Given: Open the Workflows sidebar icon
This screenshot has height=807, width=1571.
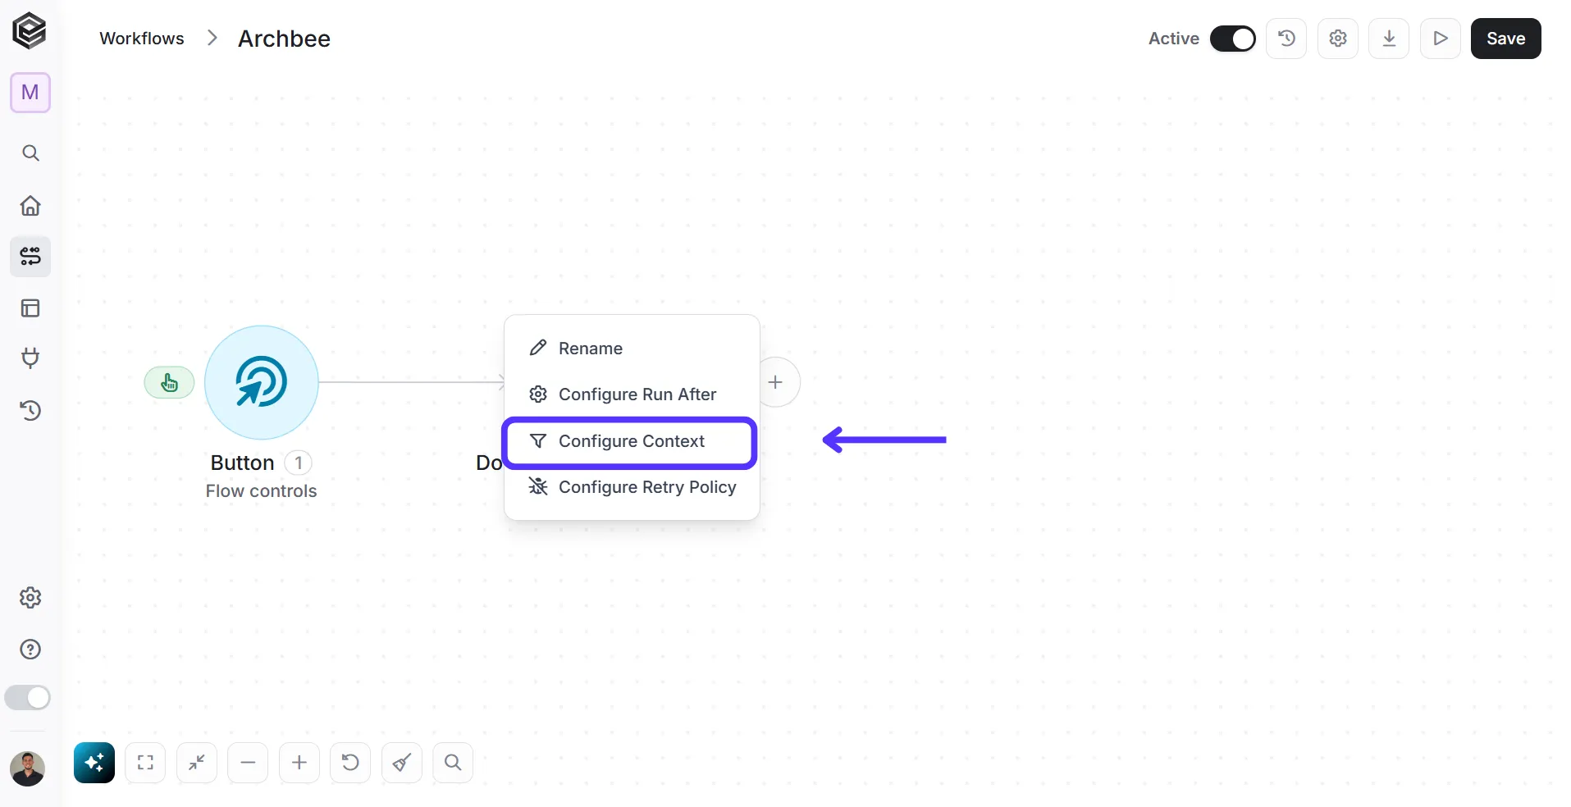Looking at the screenshot, I should point(30,257).
